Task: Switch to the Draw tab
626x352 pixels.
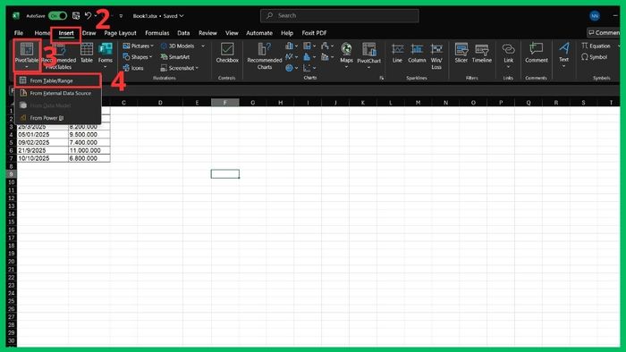Action: (89, 33)
